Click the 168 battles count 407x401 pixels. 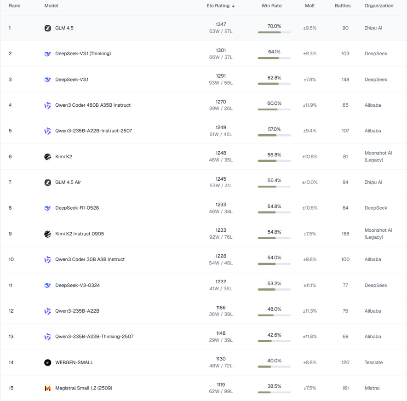pyautogui.click(x=345, y=234)
